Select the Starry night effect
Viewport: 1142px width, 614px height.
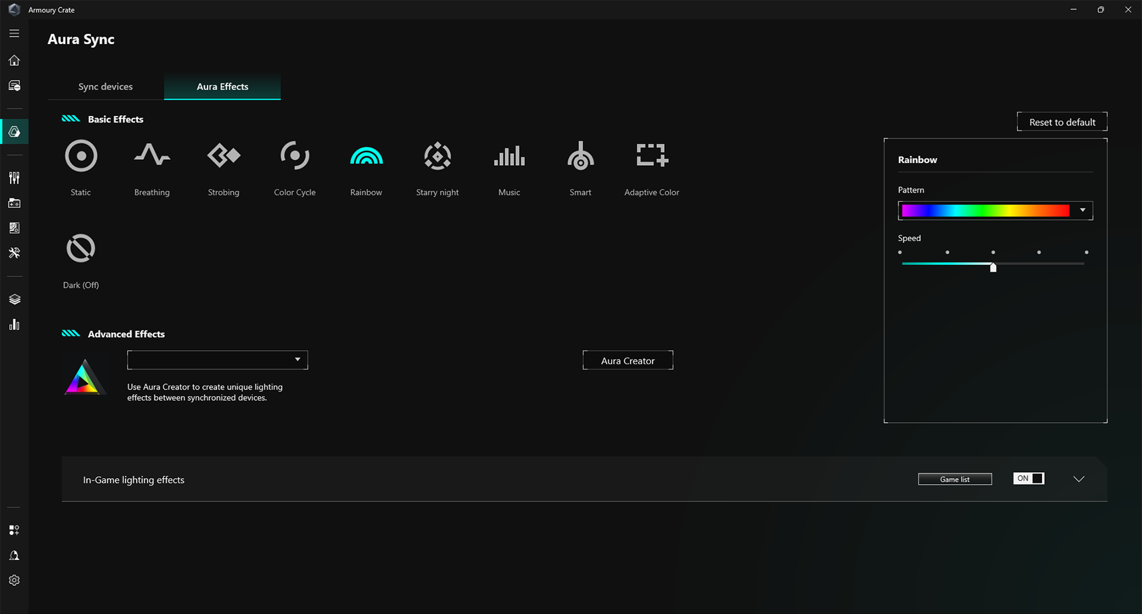click(x=437, y=156)
